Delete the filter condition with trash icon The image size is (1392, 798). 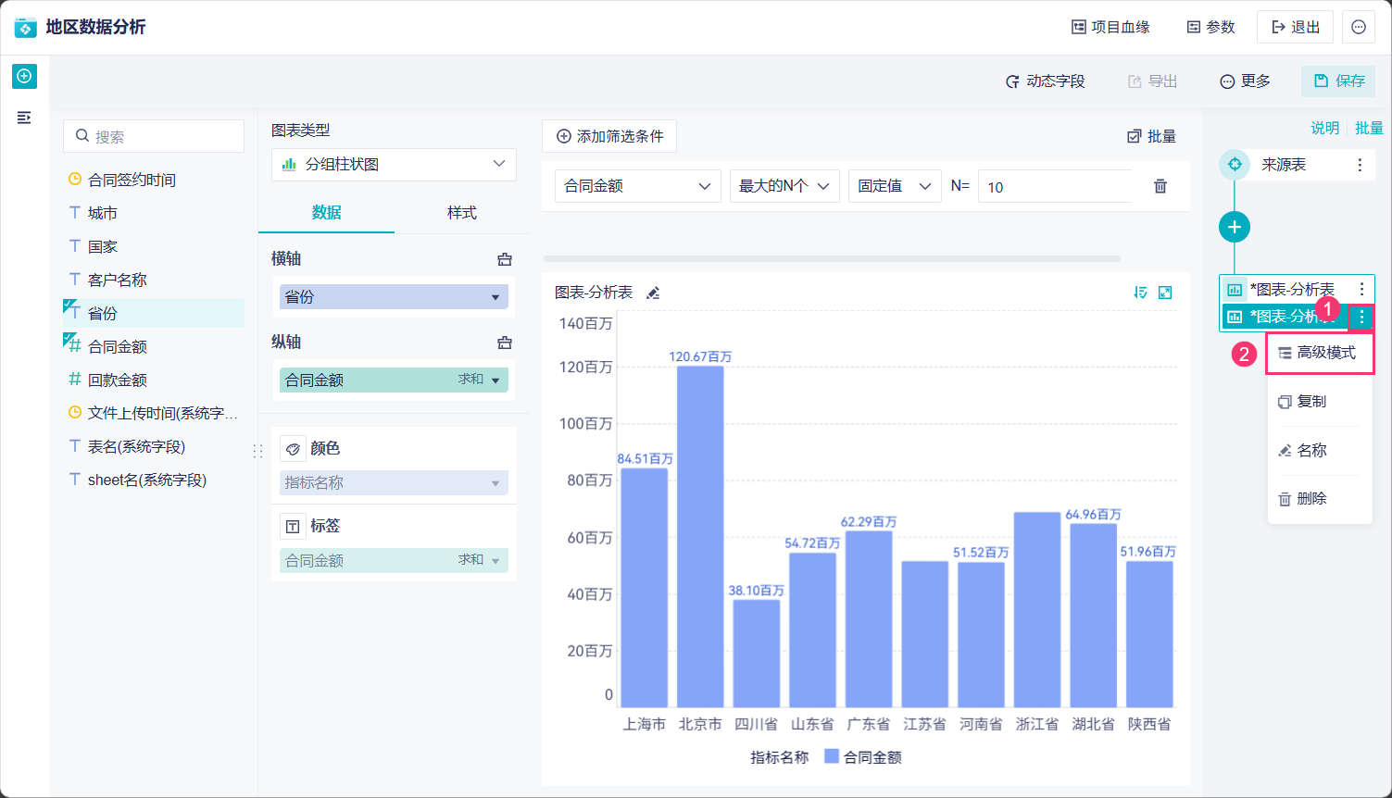pos(1160,186)
